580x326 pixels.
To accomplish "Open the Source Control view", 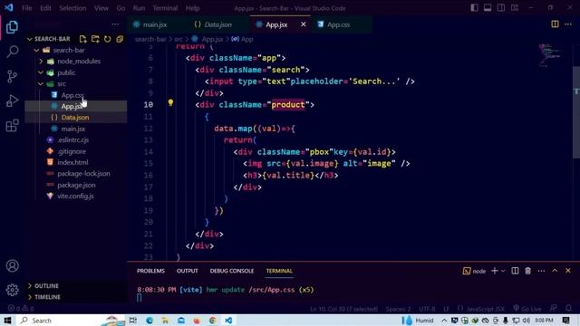I will point(12,76).
